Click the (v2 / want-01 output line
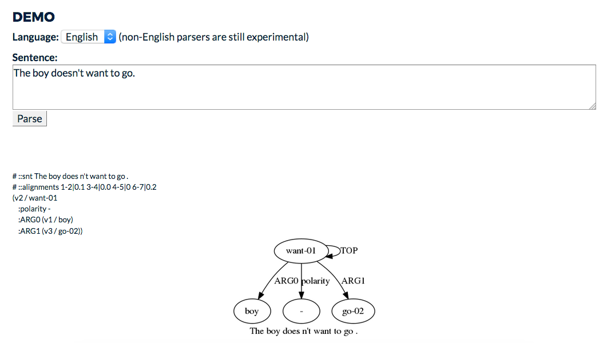Viewport: 615px width, 343px height. tap(35, 198)
